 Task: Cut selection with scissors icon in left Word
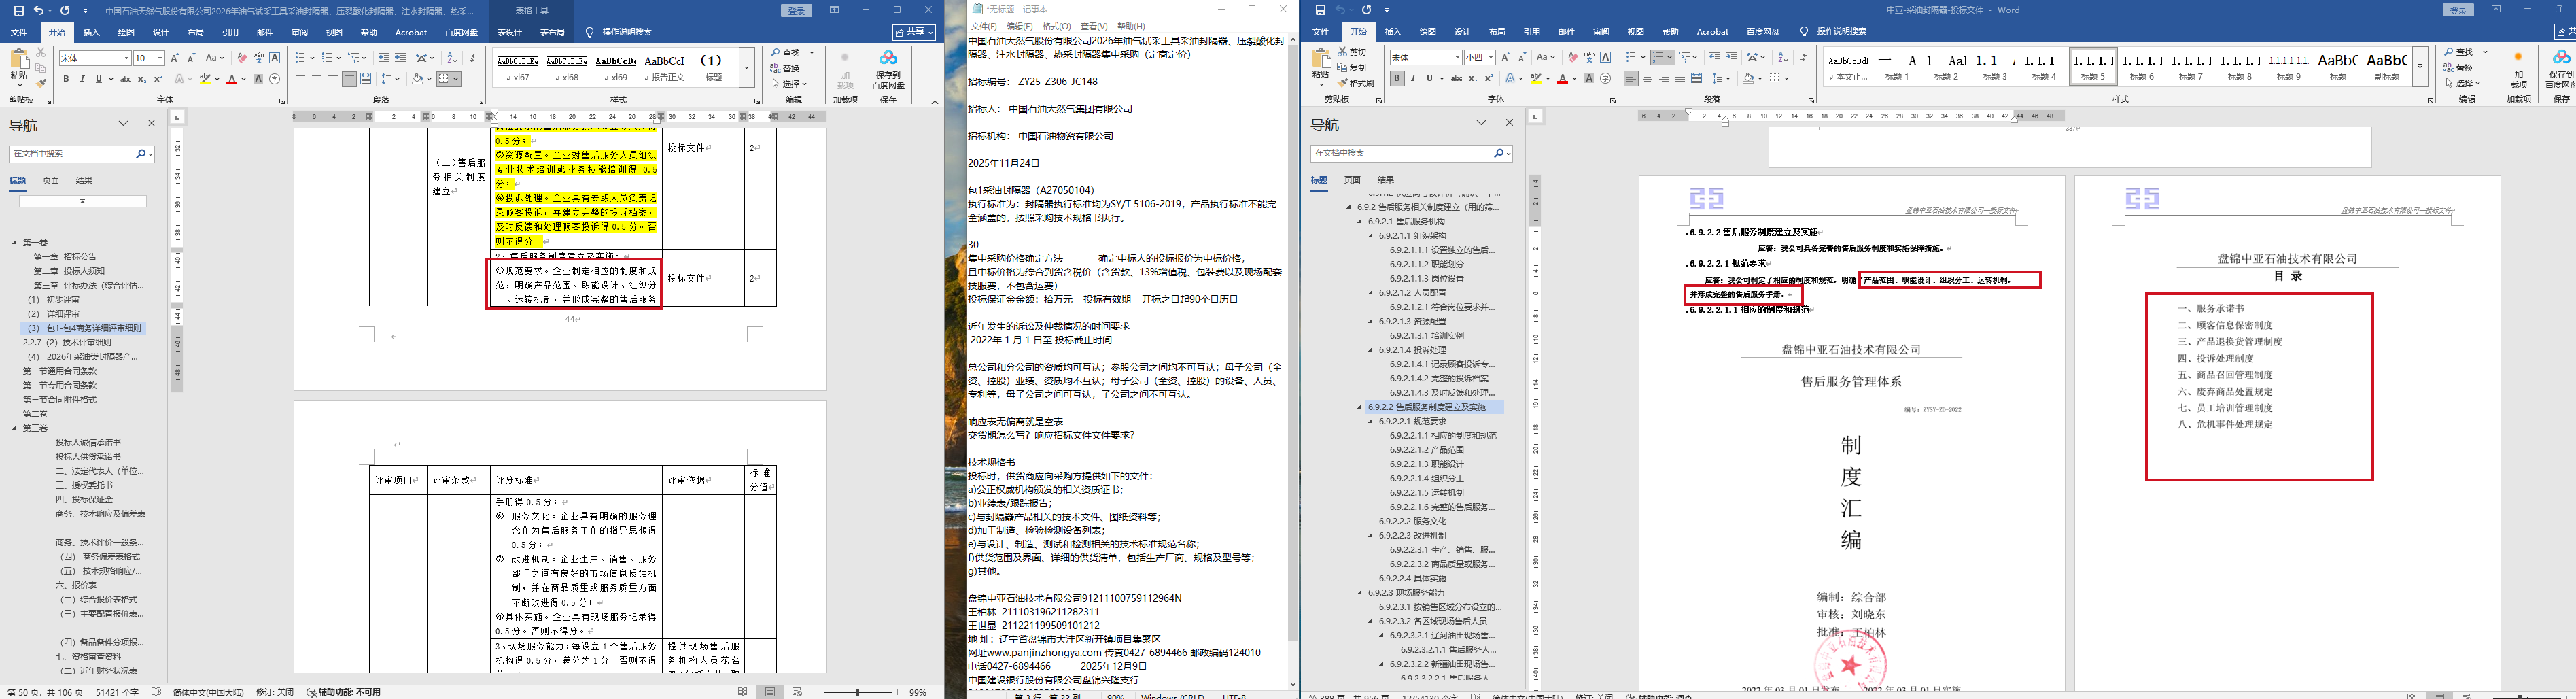[x=41, y=51]
